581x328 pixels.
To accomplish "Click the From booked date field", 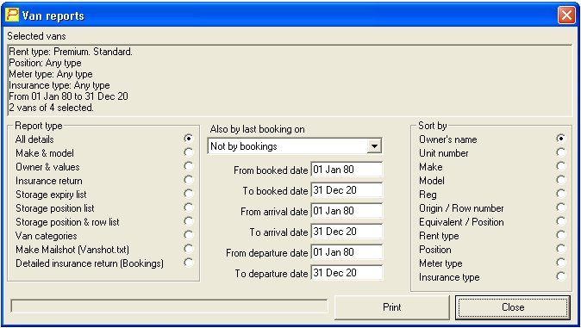I will tap(347, 170).
